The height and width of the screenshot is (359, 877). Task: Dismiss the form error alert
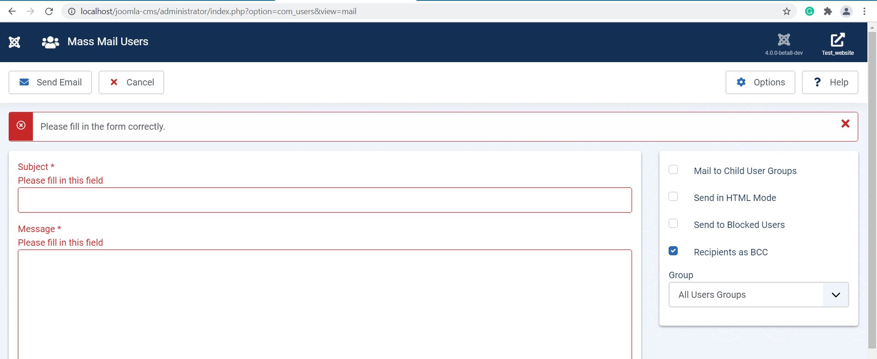click(845, 124)
